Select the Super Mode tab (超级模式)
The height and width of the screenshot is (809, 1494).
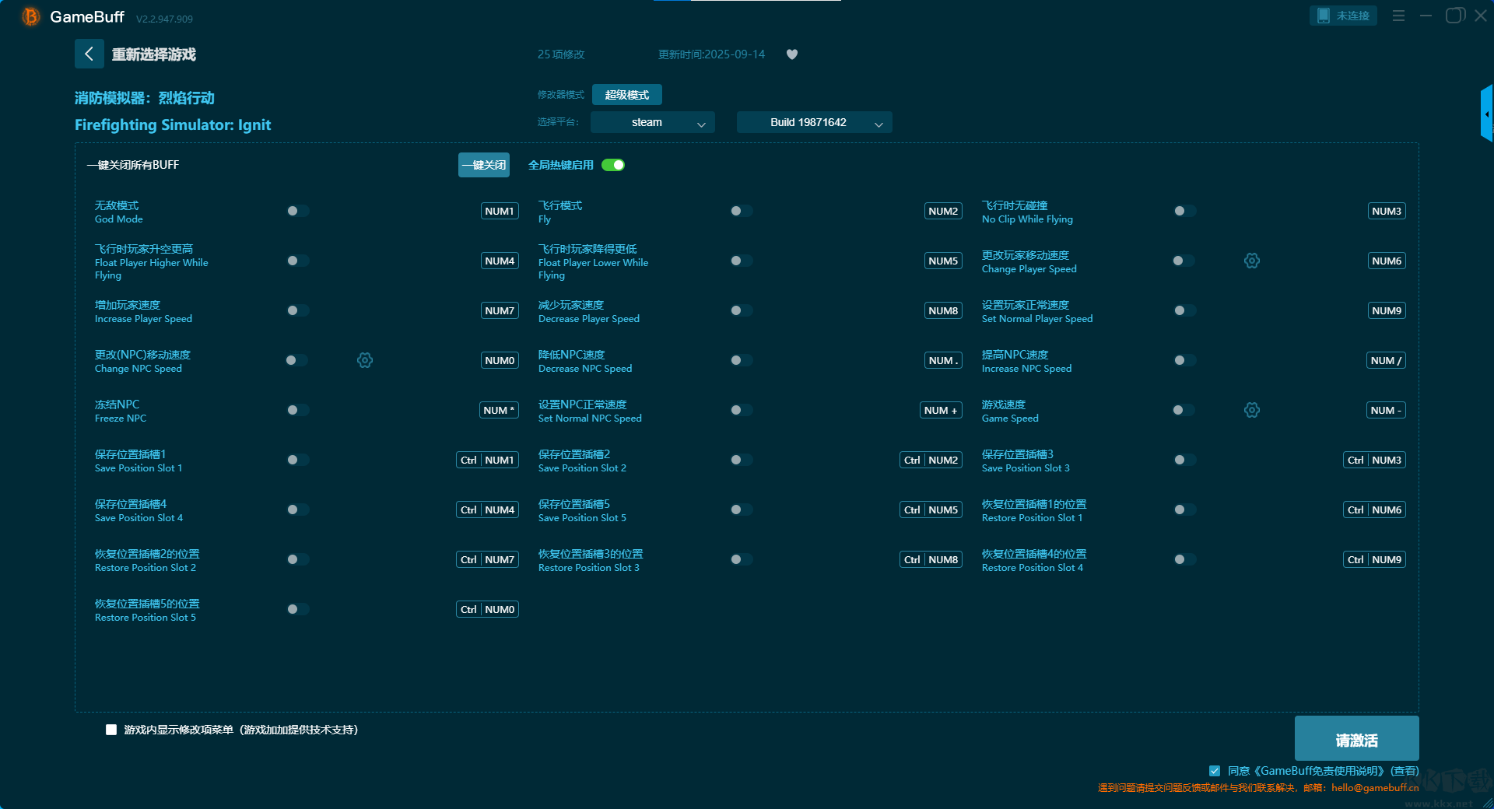626,95
